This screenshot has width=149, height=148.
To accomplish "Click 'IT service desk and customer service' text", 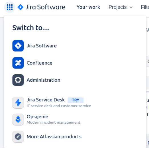I will click(x=59, y=106).
